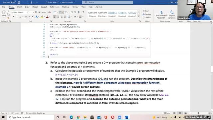Toggle Show paragraph marks
Image resolution: width=213 pixels, height=120 pixels.
pyautogui.click(x=83, y=12)
